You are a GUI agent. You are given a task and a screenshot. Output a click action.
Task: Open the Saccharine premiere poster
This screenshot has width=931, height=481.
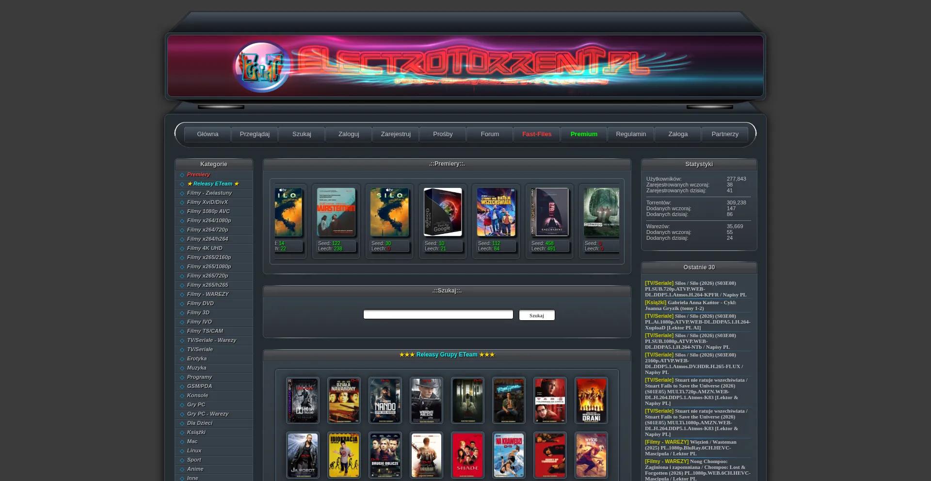[x=549, y=212]
